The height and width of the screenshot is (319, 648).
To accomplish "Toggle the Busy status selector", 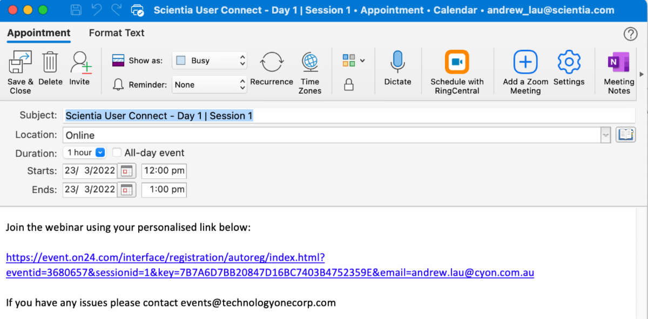I will (x=209, y=60).
